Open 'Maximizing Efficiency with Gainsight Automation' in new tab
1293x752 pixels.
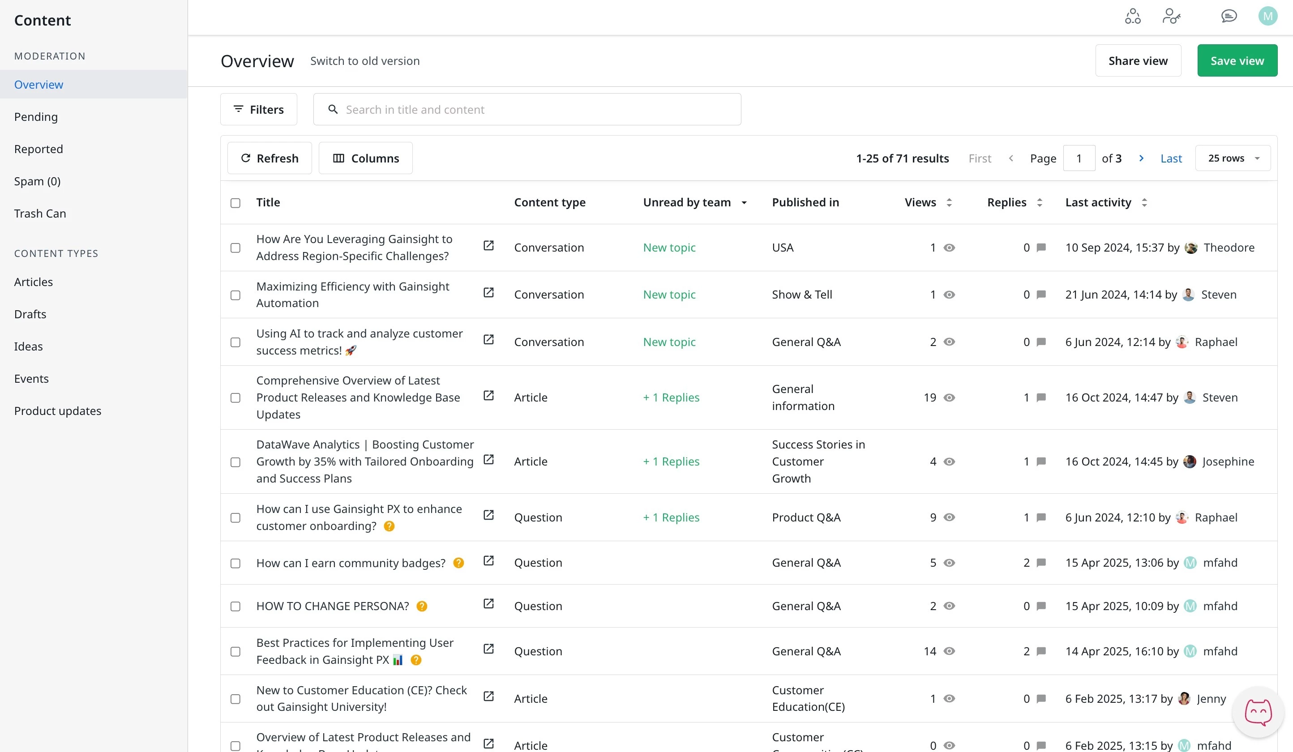pyautogui.click(x=488, y=292)
